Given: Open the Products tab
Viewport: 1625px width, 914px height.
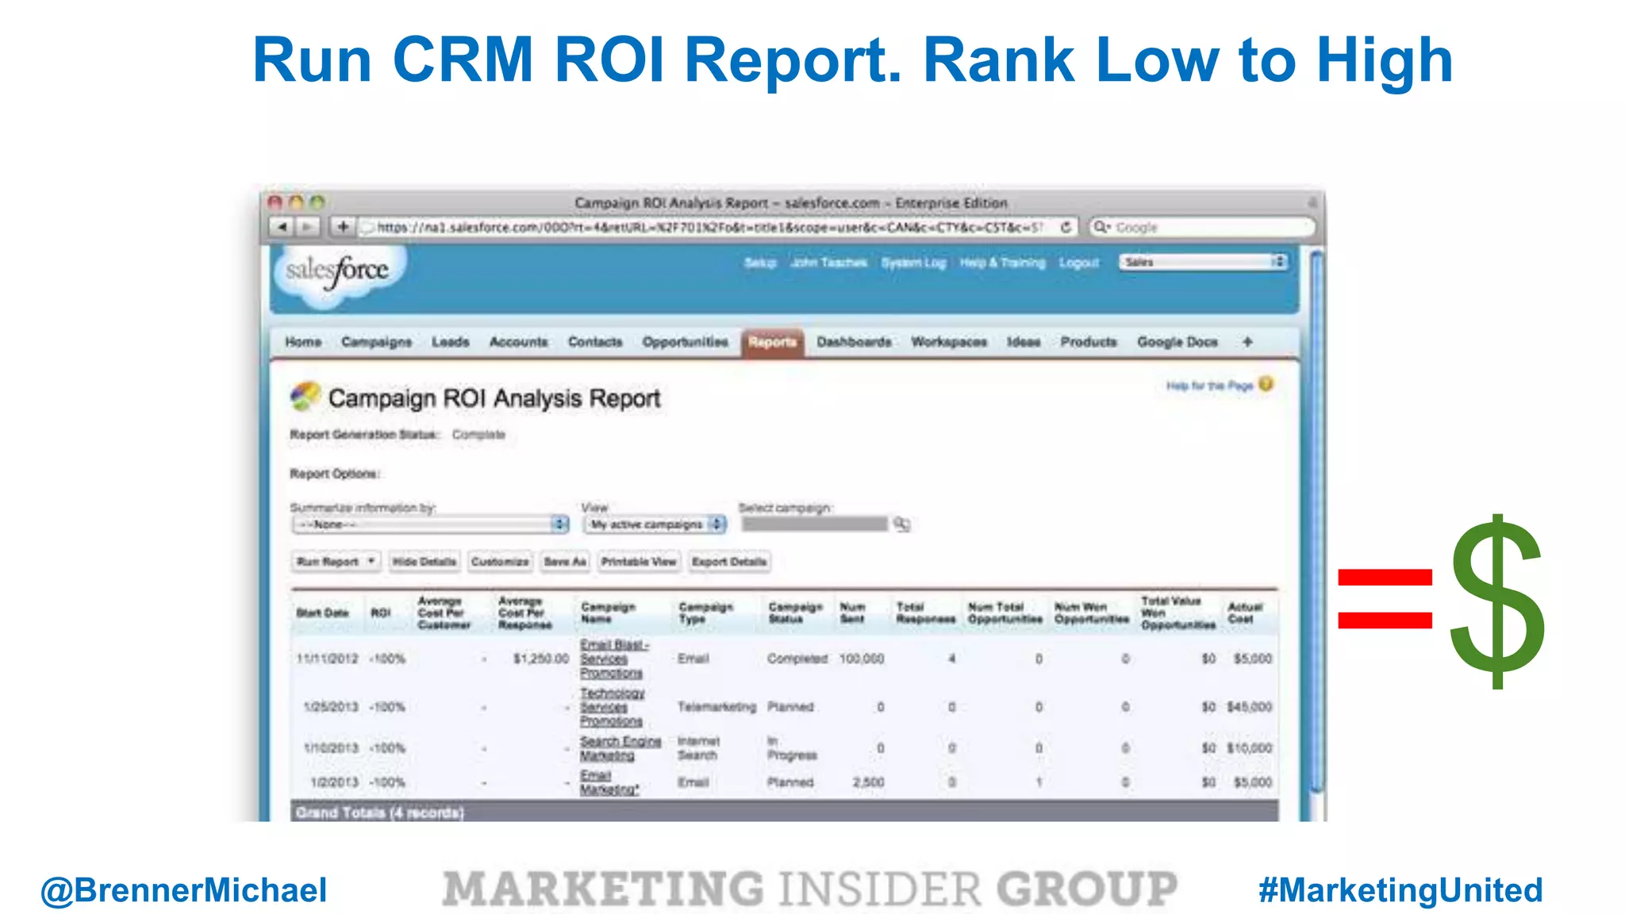Looking at the screenshot, I should coord(1089,342).
